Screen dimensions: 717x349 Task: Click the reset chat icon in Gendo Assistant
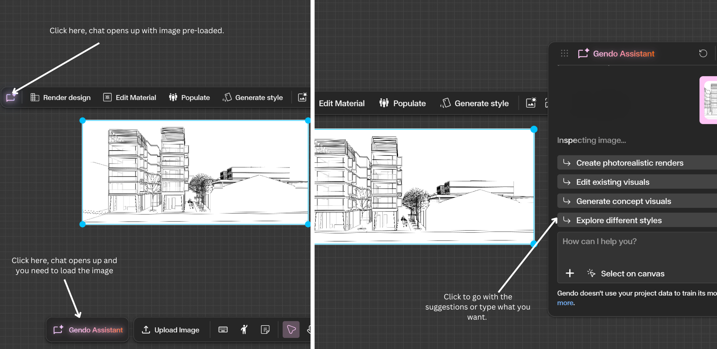703,53
